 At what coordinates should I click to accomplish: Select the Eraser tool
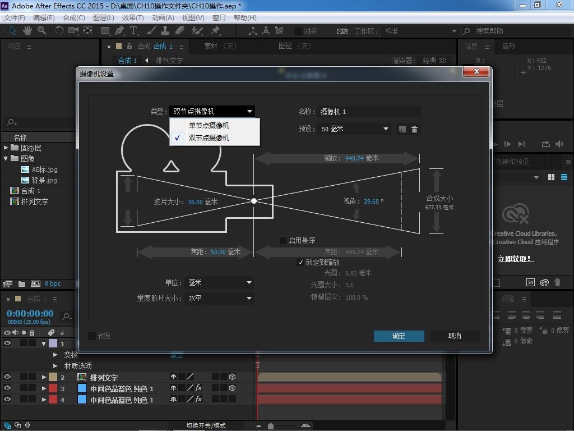(179, 31)
